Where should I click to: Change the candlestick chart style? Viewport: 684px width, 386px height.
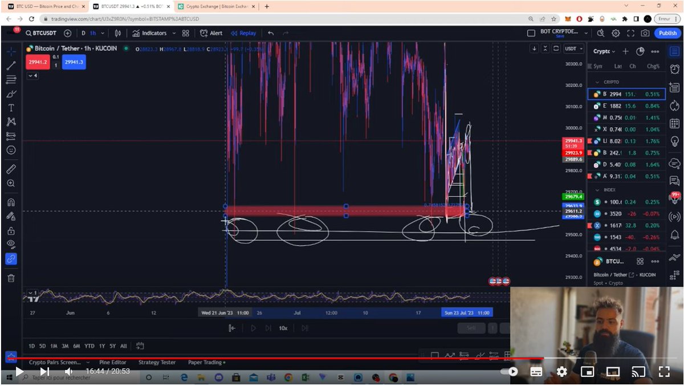tap(119, 33)
